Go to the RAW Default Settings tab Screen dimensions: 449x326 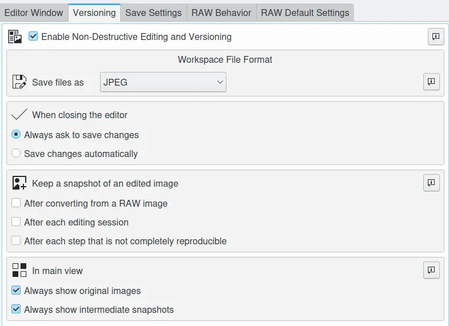(305, 13)
